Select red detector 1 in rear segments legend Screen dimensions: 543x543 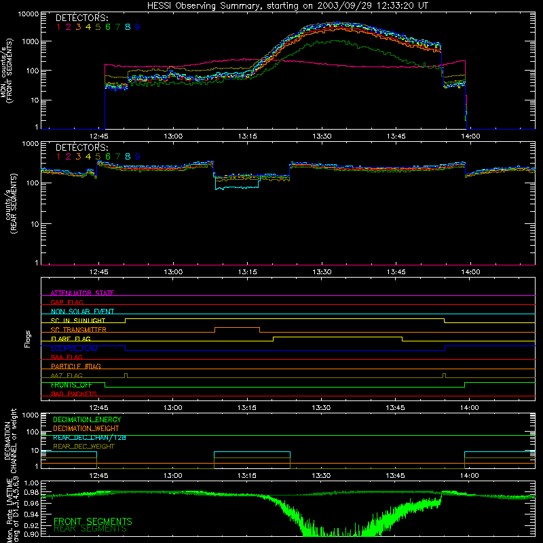58,157
